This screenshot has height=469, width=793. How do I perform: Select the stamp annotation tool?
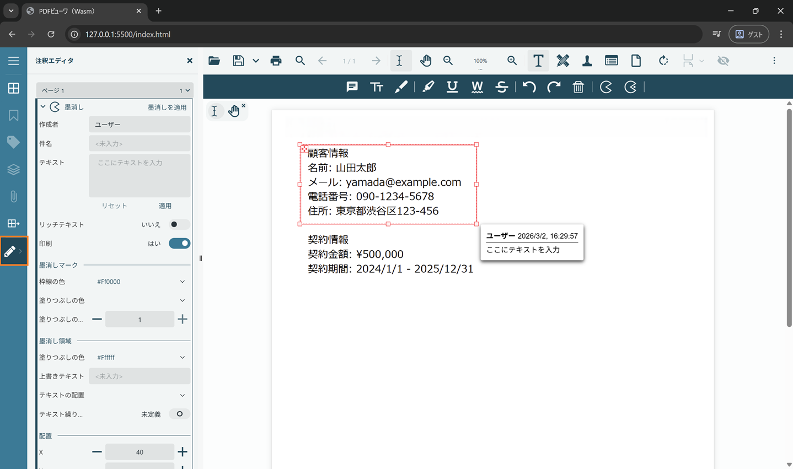(x=587, y=61)
